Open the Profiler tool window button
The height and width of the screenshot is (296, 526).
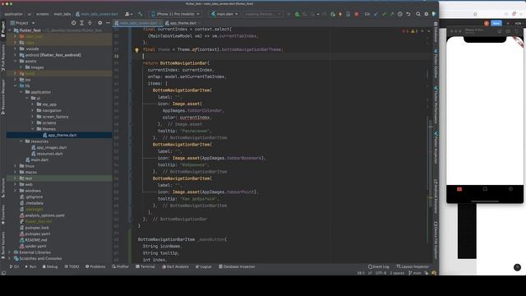point(121,266)
